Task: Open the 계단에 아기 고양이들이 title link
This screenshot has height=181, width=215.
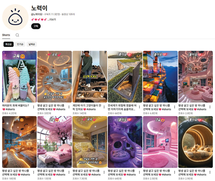Action: tap(87, 107)
